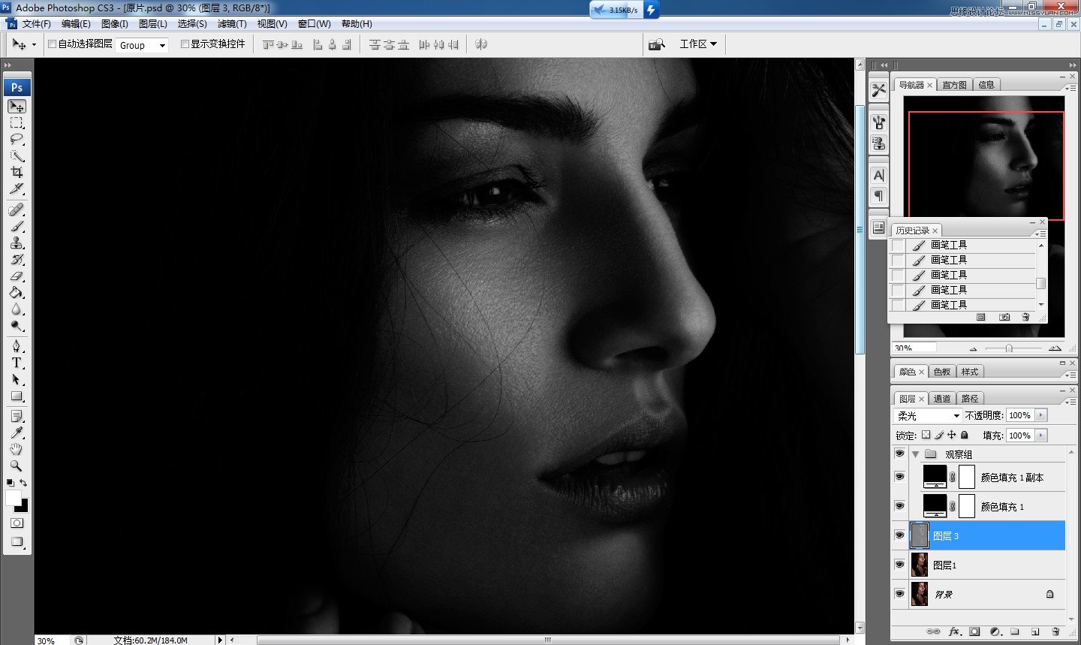The image size is (1081, 645).
Task: Open the 不透明度 opacity slider arrow
Action: point(1040,415)
